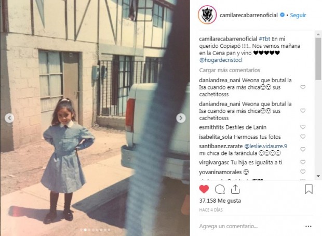Image resolution: width=322 pixels, height=236 pixels.
Task: Click the comments scrollbar down arrow
Action: tap(318, 176)
